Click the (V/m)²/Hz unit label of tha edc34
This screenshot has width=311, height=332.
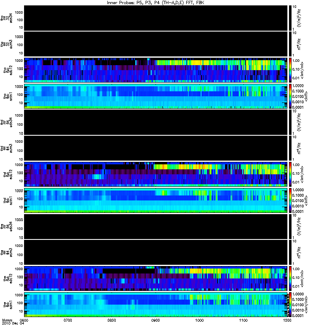click(x=299, y=18)
